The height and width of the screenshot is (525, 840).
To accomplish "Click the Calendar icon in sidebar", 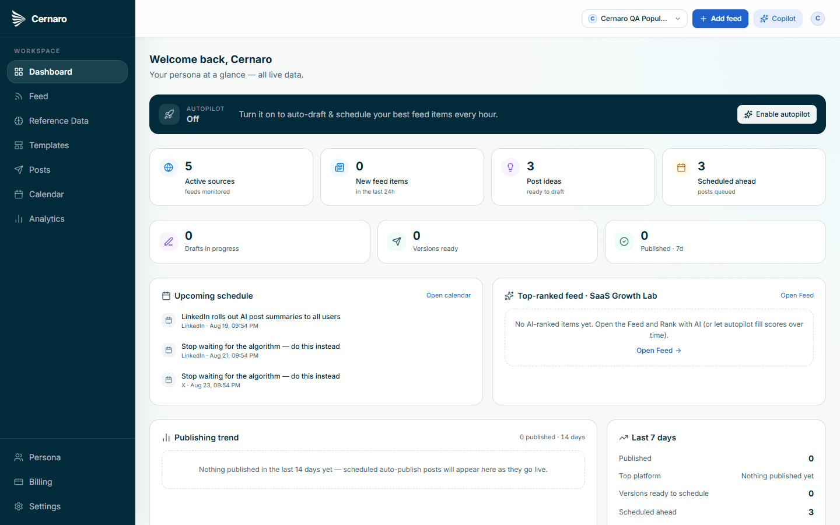I will pyautogui.click(x=19, y=194).
